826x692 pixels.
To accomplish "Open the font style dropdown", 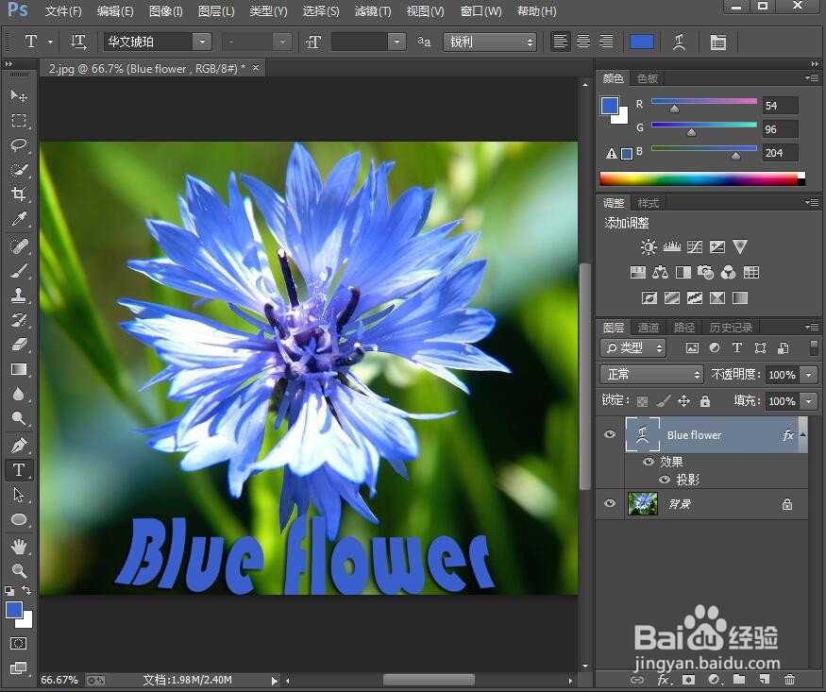I will click(x=283, y=42).
